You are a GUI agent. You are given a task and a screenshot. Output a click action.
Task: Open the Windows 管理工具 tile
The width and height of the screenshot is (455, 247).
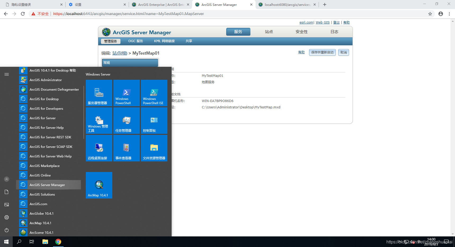[99, 121]
